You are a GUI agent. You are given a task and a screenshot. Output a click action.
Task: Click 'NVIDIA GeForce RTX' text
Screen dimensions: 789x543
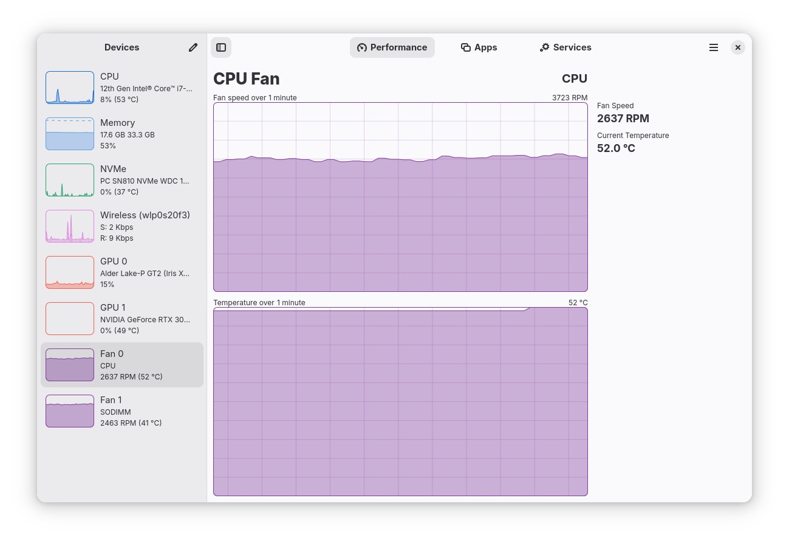145,320
